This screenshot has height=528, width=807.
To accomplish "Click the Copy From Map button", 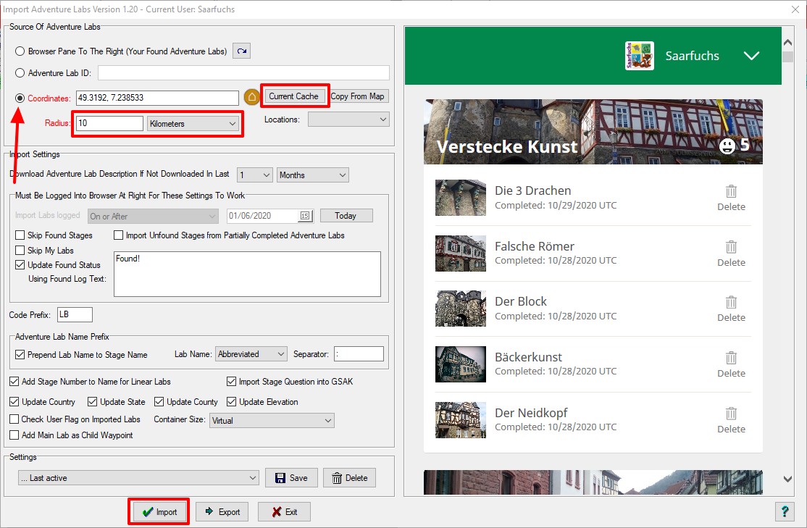I will [x=358, y=96].
